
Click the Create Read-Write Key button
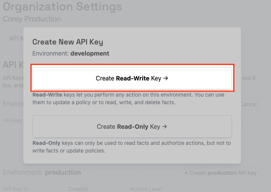pyautogui.click(x=132, y=78)
